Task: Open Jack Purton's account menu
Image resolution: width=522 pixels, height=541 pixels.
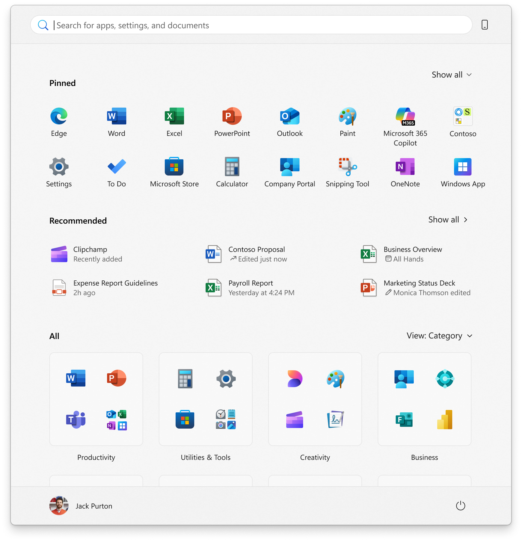Action: (x=81, y=506)
